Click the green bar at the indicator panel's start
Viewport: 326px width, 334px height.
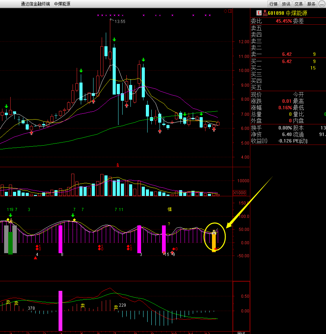(x=10, y=243)
